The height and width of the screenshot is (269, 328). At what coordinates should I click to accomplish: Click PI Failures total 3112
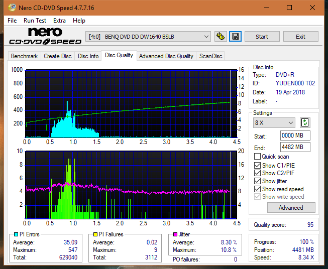[151, 257]
